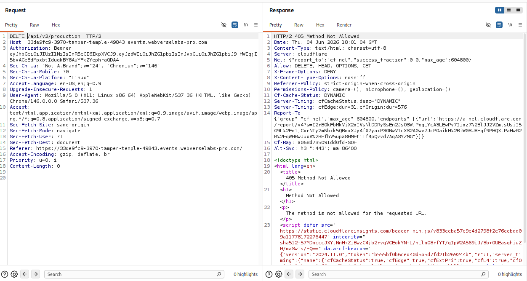Click the <h1> tag in response body

[286, 190]
